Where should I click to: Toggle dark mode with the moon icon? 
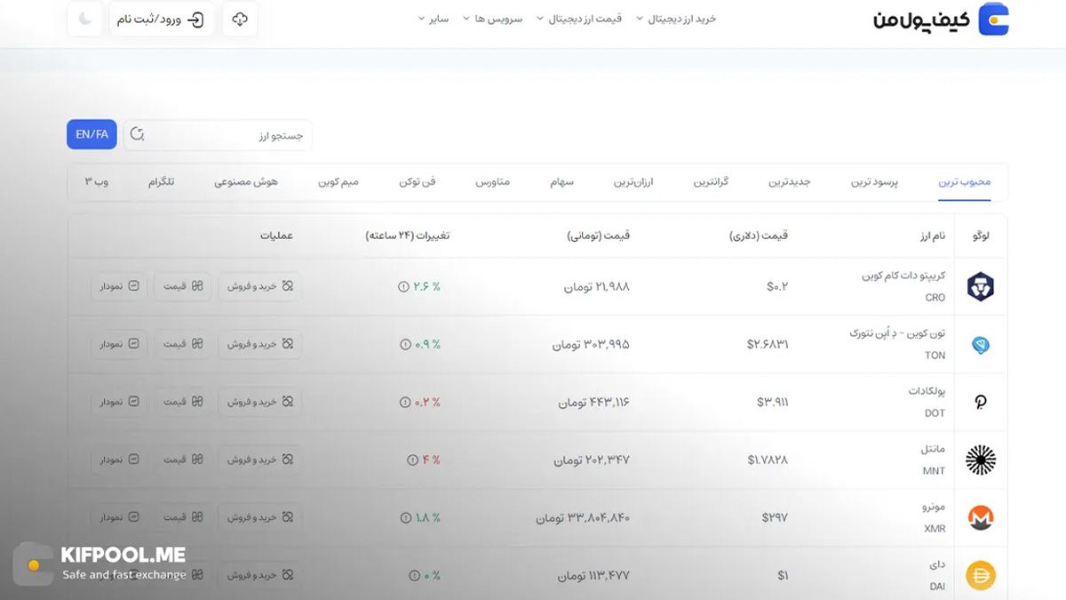[x=83, y=19]
